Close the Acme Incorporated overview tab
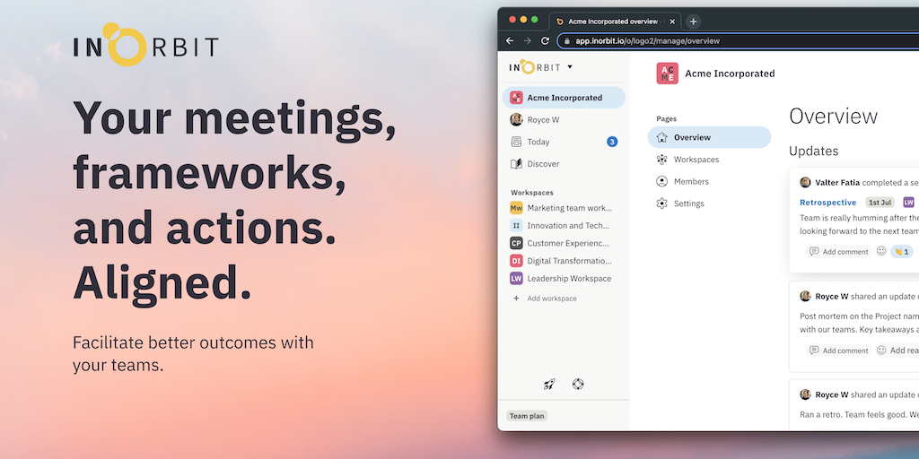919x459 pixels. (x=672, y=22)
